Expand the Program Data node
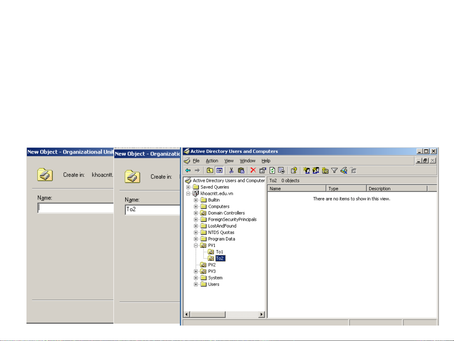The width and height of the screenshot is (454, 341). tap(196, 239)
